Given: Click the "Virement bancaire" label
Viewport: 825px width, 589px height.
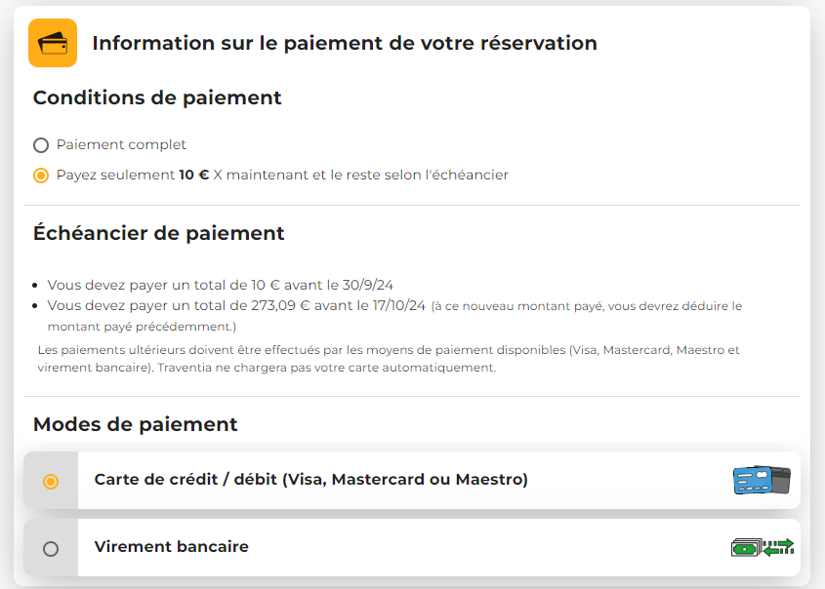Looking at the screenshot, I should [171, 546].
